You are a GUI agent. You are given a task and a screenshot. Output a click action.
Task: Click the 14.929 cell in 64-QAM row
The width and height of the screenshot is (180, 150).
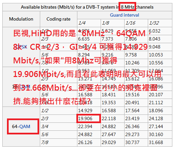point(89,111)
